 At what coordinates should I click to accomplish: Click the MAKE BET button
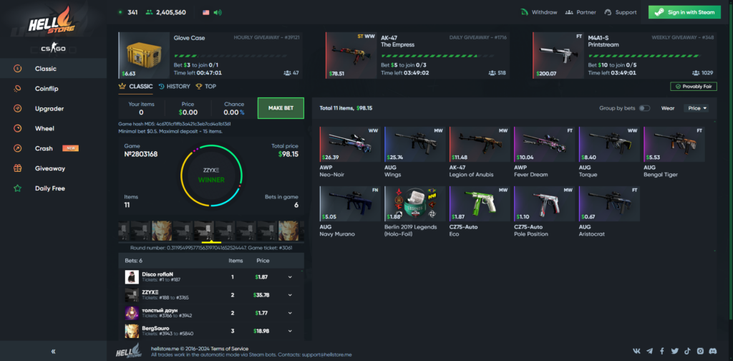281,108
